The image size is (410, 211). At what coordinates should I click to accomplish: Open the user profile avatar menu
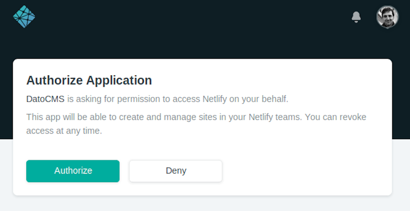(387, 17)
